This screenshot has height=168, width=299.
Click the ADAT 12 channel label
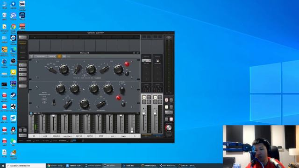pyautogui.click(x=79, y=136)
